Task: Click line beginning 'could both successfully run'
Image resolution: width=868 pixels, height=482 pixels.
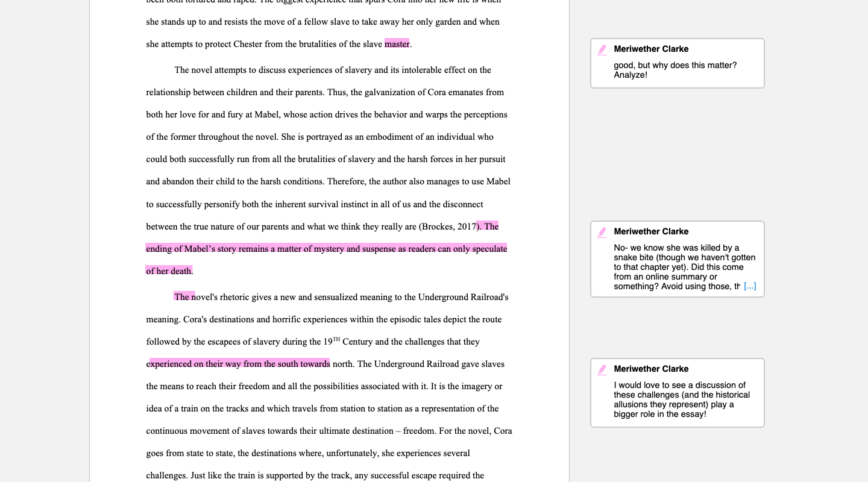Action: click(x=325, y=159)
